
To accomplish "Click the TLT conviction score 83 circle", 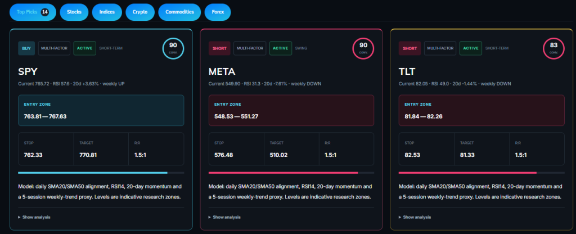I will pyautogui.click(x=553, y=48).
